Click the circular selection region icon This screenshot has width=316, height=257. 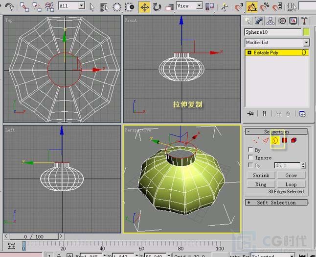click(117, 7)
